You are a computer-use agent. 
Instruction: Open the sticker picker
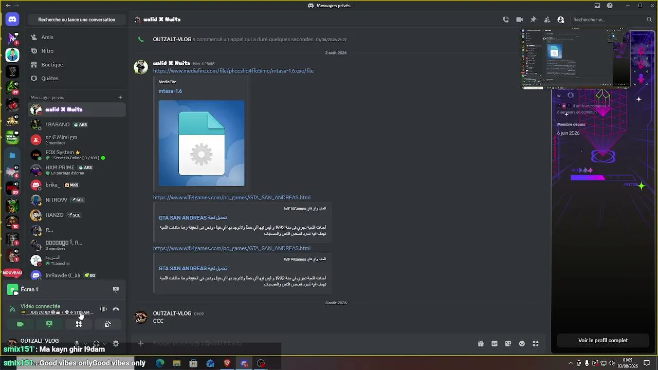[508, 344]
